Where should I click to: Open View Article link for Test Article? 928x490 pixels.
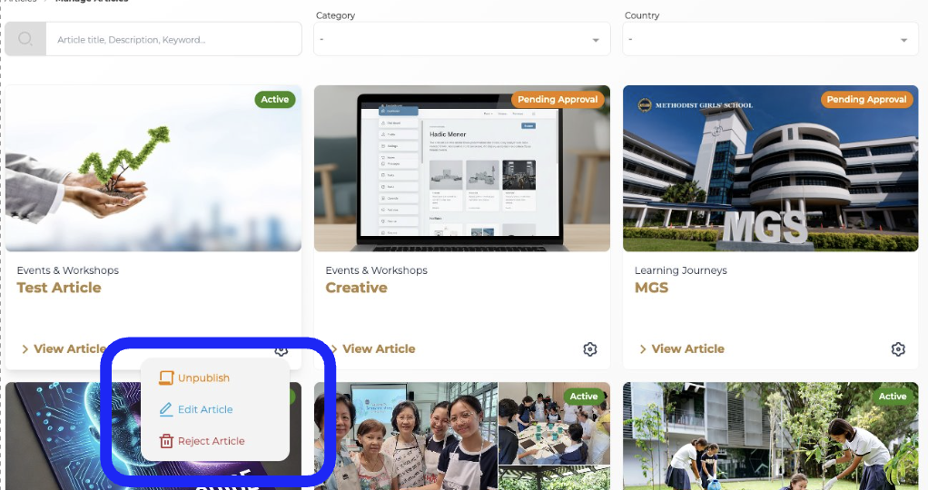pos(64,349)
